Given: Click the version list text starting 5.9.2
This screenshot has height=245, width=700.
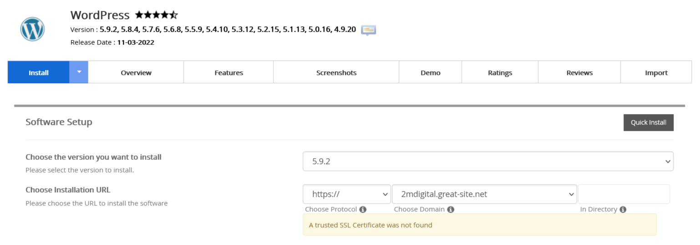Looking at the screenshot, I should (228, 30).
